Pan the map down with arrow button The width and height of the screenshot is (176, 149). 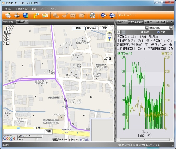8,36
